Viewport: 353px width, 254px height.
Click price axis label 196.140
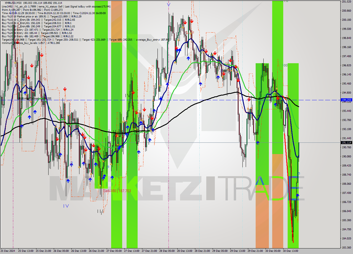click(x=346, y=75)
